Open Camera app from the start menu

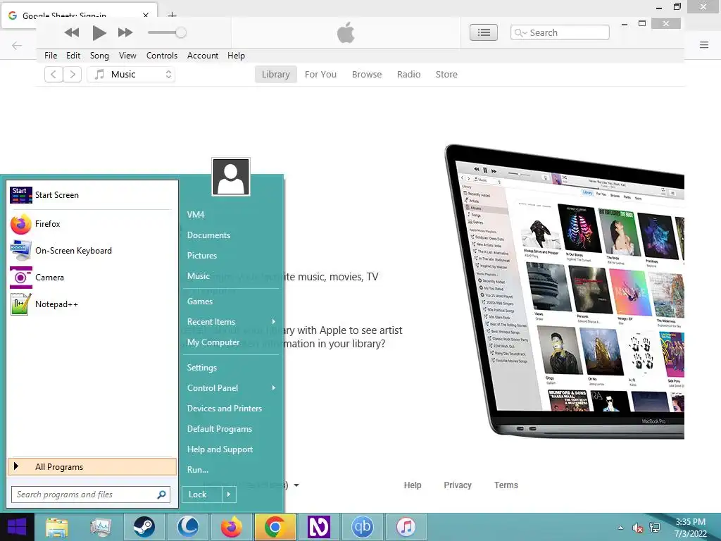(x=91, y=278)
